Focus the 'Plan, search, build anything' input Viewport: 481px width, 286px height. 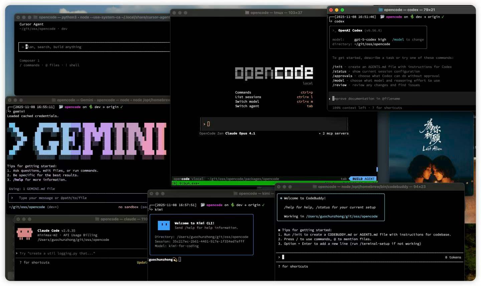(x=94, y=47)
